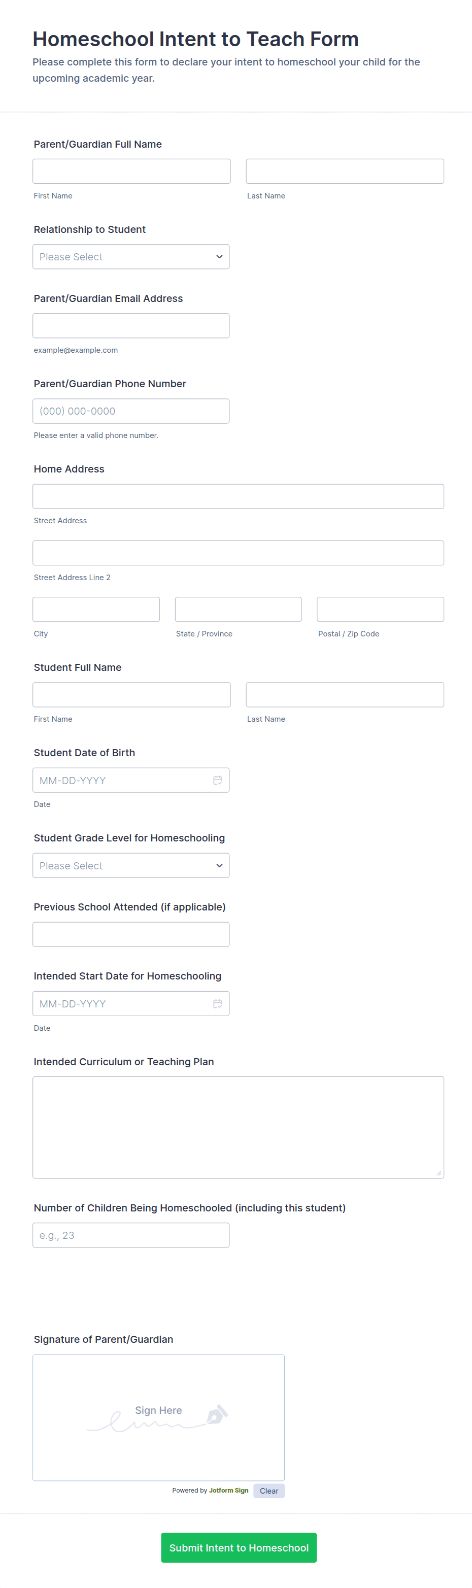
Task: Focus the Postal / Zip Code field
Action: (380, 609)
